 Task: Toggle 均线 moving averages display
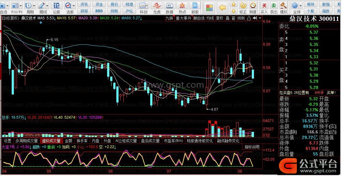[210, 18]
